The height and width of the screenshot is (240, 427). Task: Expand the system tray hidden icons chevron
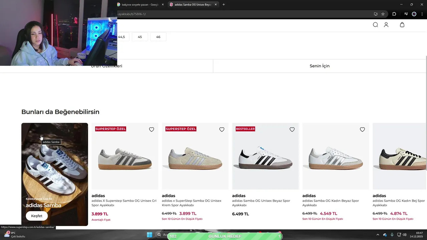click(378, 235)
